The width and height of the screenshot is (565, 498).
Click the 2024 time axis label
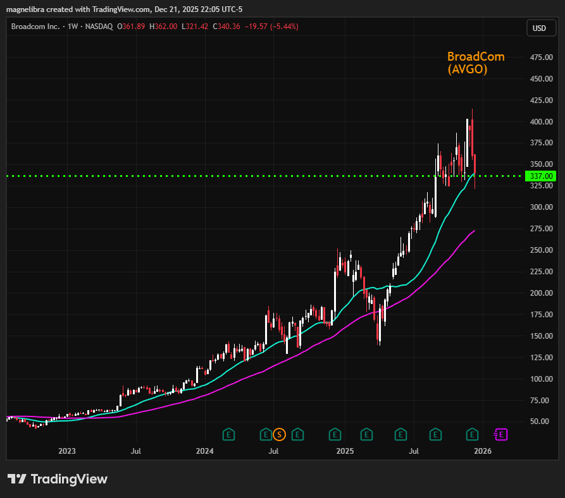tap(204, 451)
